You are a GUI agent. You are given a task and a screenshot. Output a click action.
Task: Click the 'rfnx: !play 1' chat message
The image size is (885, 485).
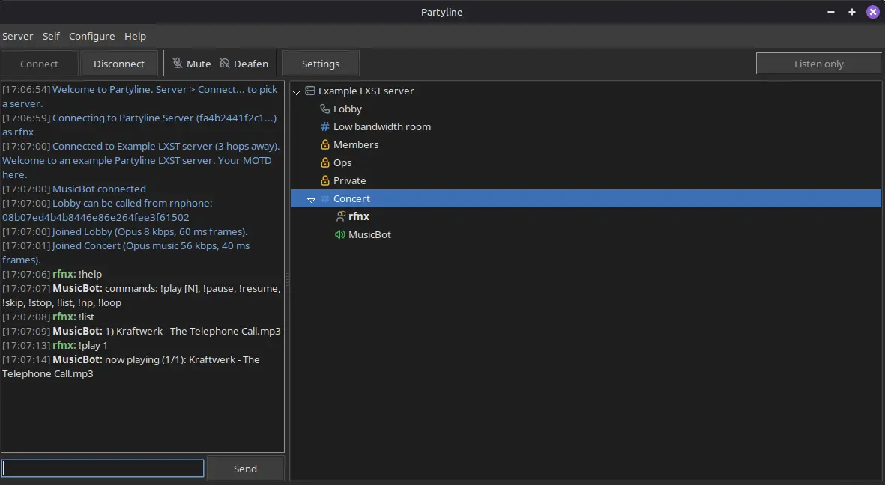[x=55, y=345]
